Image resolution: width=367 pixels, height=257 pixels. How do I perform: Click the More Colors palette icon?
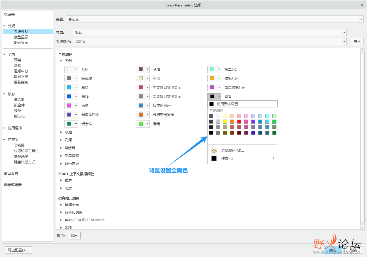point(214,151)
